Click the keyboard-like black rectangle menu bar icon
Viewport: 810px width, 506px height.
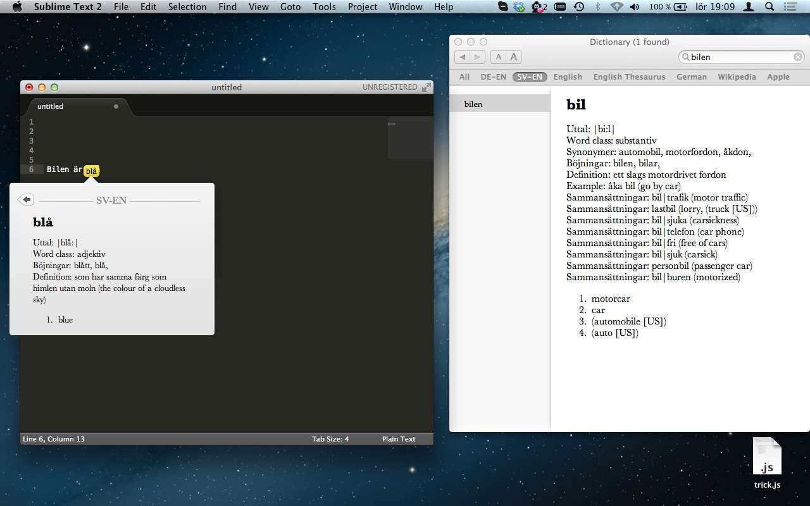pos(560,6)
